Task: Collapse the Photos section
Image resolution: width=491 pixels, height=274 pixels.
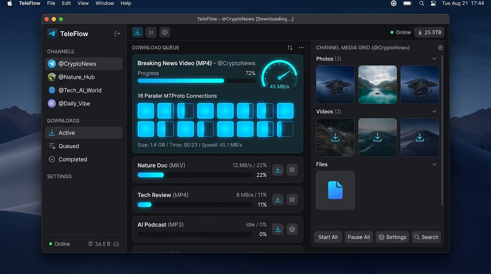Action: pyautogui.click(x=434, y=59)
